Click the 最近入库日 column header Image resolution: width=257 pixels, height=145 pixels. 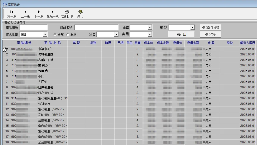point(248,43)
